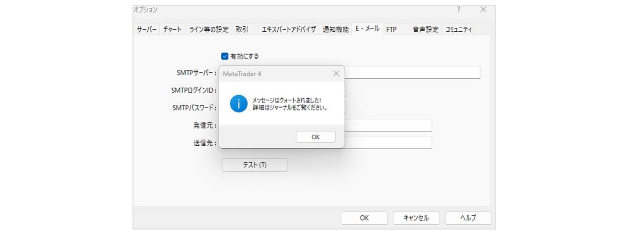
Task: Open the チャート tab
Action: coord(172,30)
